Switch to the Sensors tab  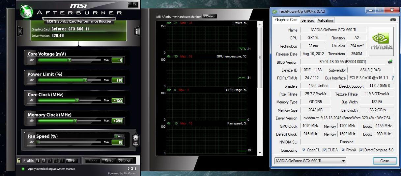click(x=307, y=20)
